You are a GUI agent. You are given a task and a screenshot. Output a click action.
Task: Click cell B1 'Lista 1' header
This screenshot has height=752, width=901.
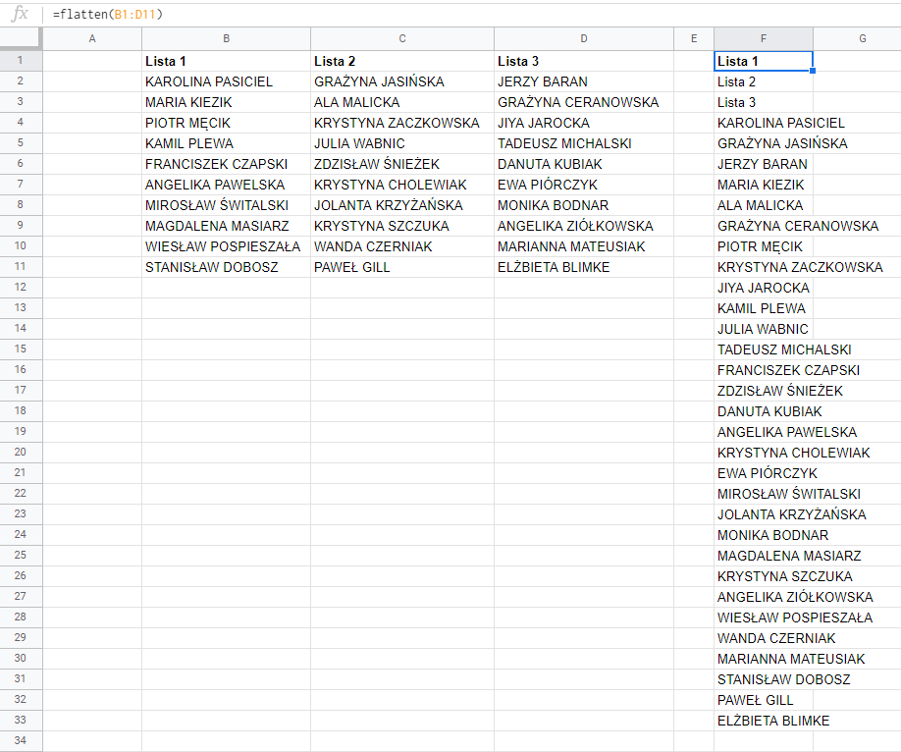(226, 61)
